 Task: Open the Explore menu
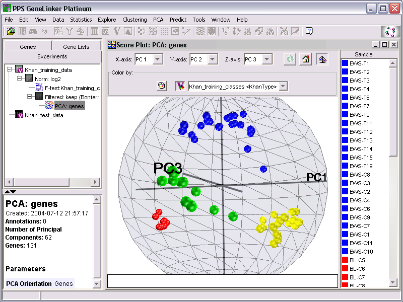coord(107,20)
